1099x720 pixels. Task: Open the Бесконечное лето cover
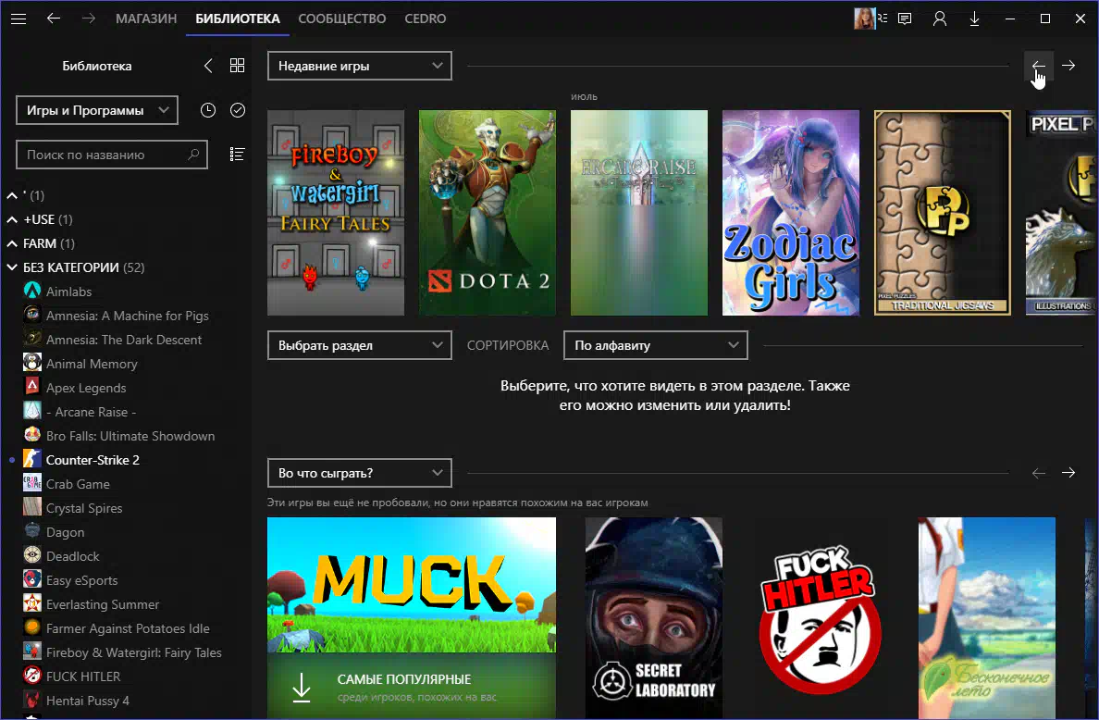tap(987, 618)
